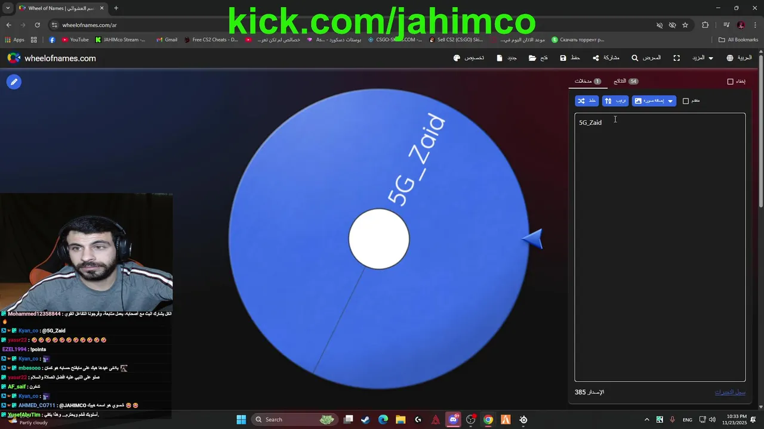The image size is (764, 429).
Task: Open the إضافة صورة add image dropdown
Action: (654, 101)
